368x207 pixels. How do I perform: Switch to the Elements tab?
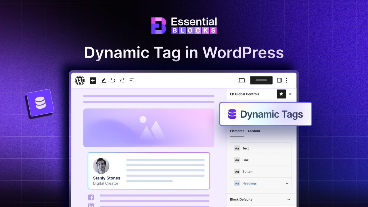(x=237, y=131)
